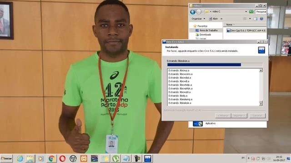Launch Google Chrome from taskbar

tap(51, 158)
